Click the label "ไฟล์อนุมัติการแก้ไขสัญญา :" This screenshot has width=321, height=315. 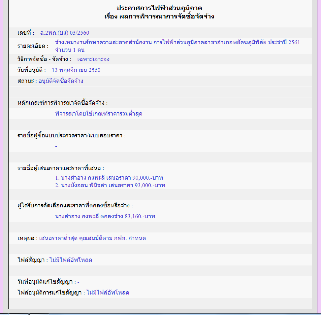coord(51,293)
